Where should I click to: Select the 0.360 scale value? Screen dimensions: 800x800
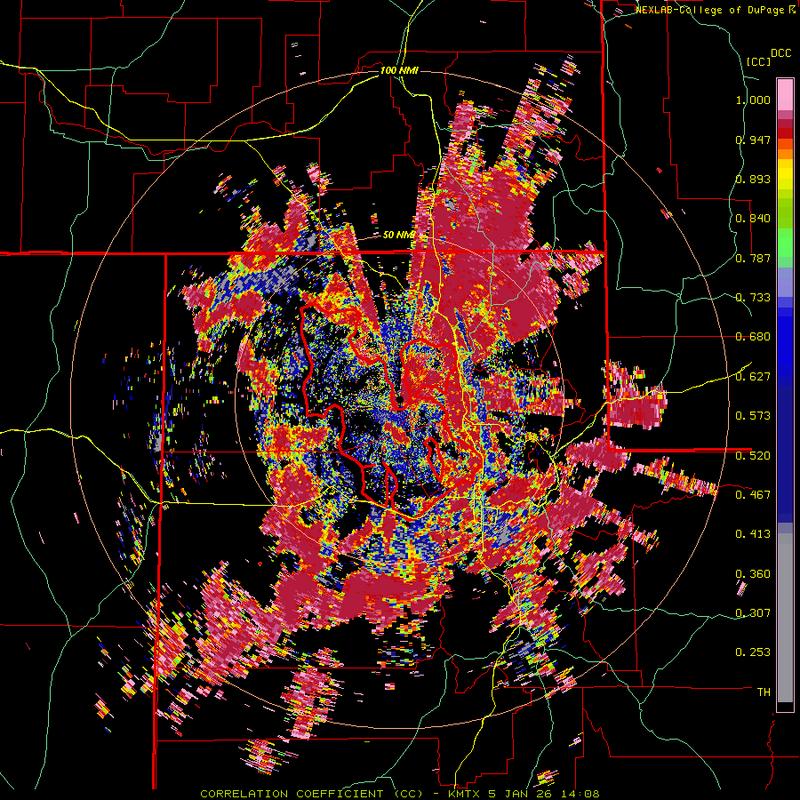tap(753, 573)
